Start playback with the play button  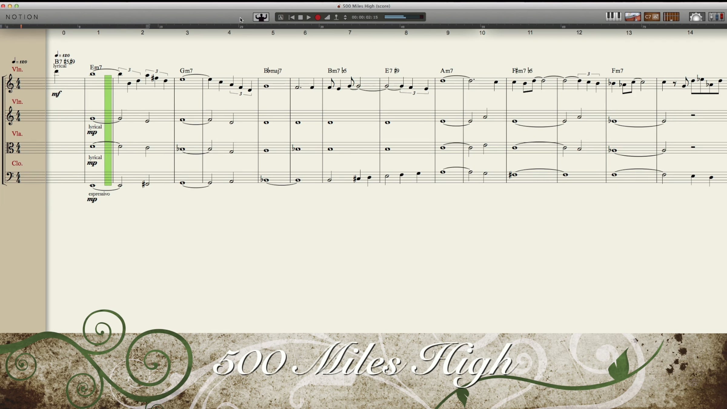(x=309, y=17)
